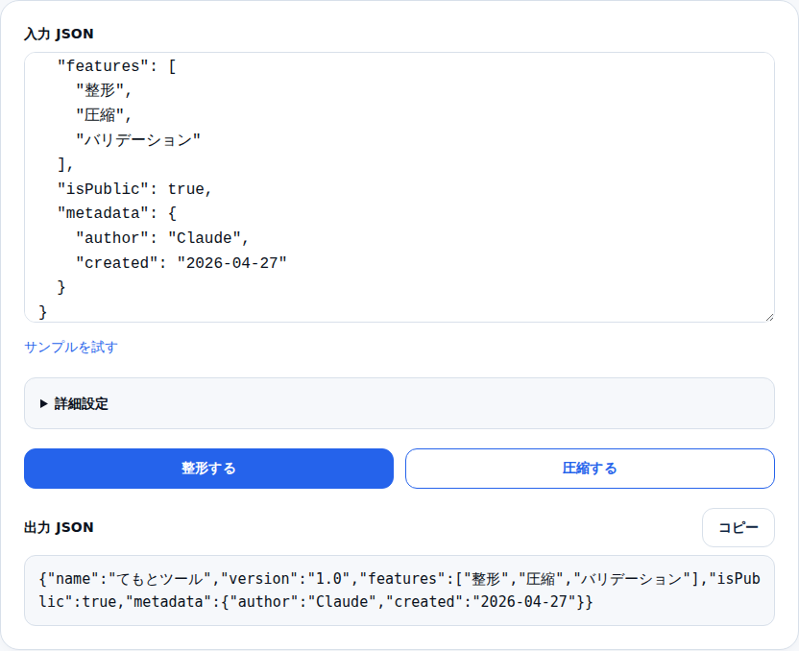Grab the textarea resize handle corner

769,317
